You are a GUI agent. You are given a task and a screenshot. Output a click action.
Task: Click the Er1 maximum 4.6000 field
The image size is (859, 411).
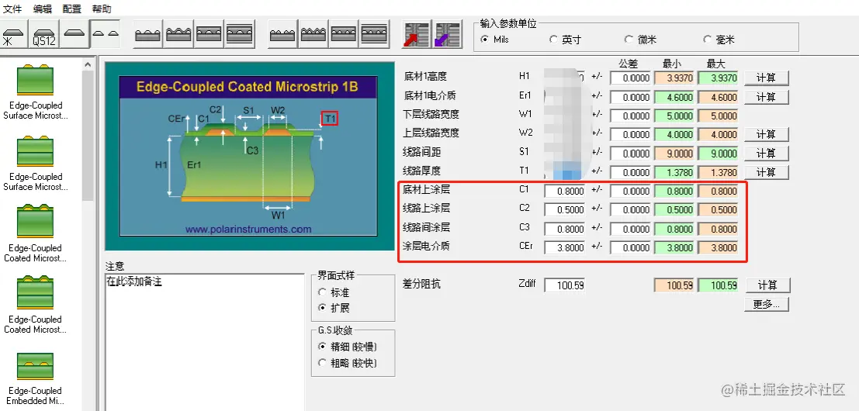[x=719, y=98]
